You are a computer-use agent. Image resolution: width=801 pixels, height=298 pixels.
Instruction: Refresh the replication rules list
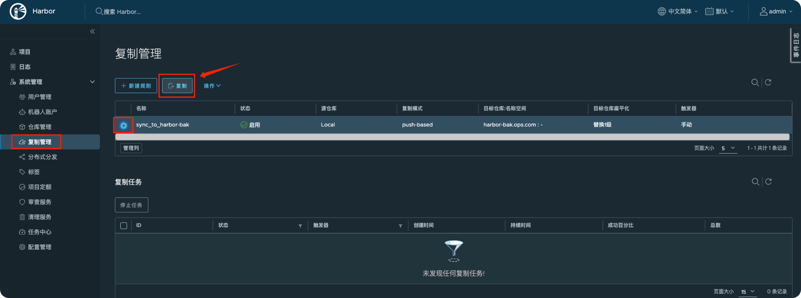tap(768, 82)
